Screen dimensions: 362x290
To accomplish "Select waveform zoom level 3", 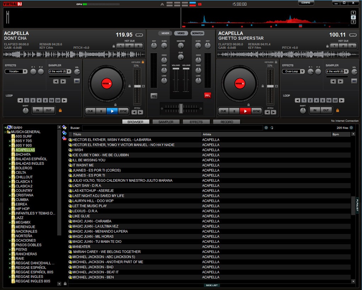I will click(x=353, y=22).
